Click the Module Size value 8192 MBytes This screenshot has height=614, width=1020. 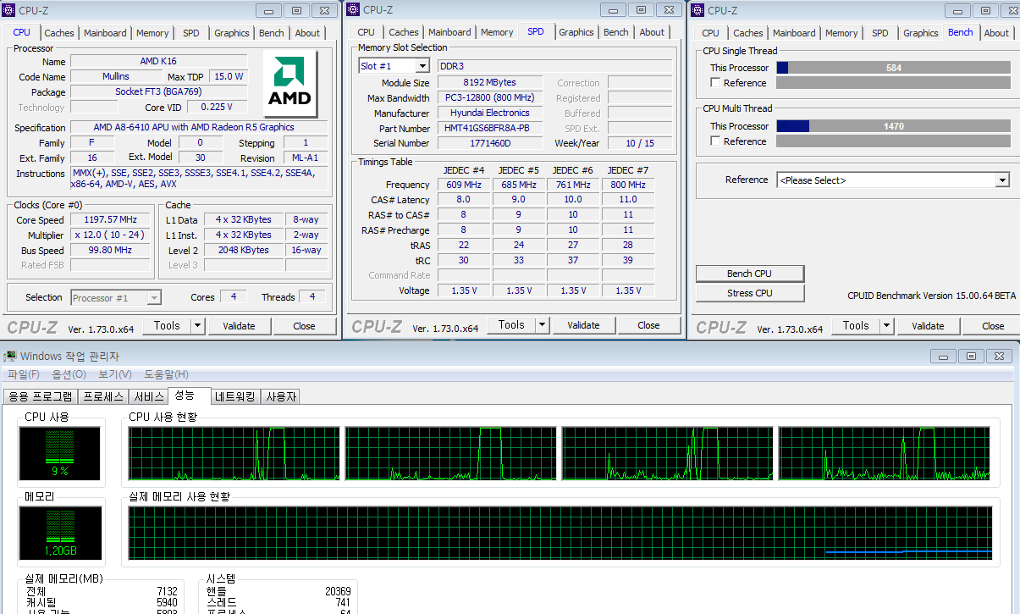pos(489,83)
